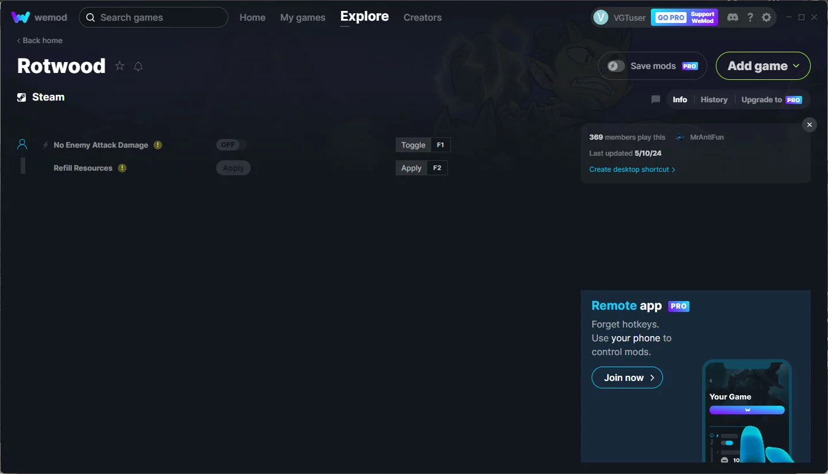This screenshot has width=828, height=474.
Task: Click the F1 hotkey key box
Action: click(x=440, y=145)
